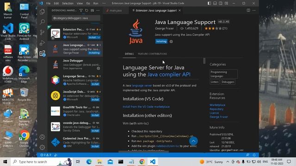The width and height of the screenshot is (296, 166).
Task: Open the Run menu
Action: [96, 3]
